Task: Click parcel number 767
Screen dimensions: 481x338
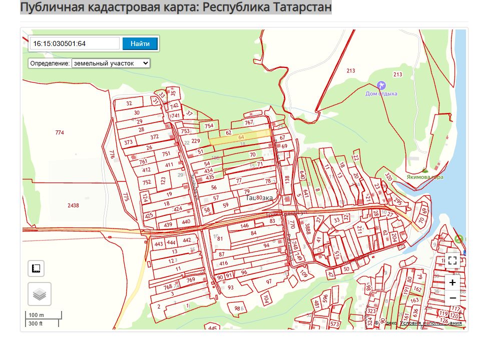Action: point(249,122)
